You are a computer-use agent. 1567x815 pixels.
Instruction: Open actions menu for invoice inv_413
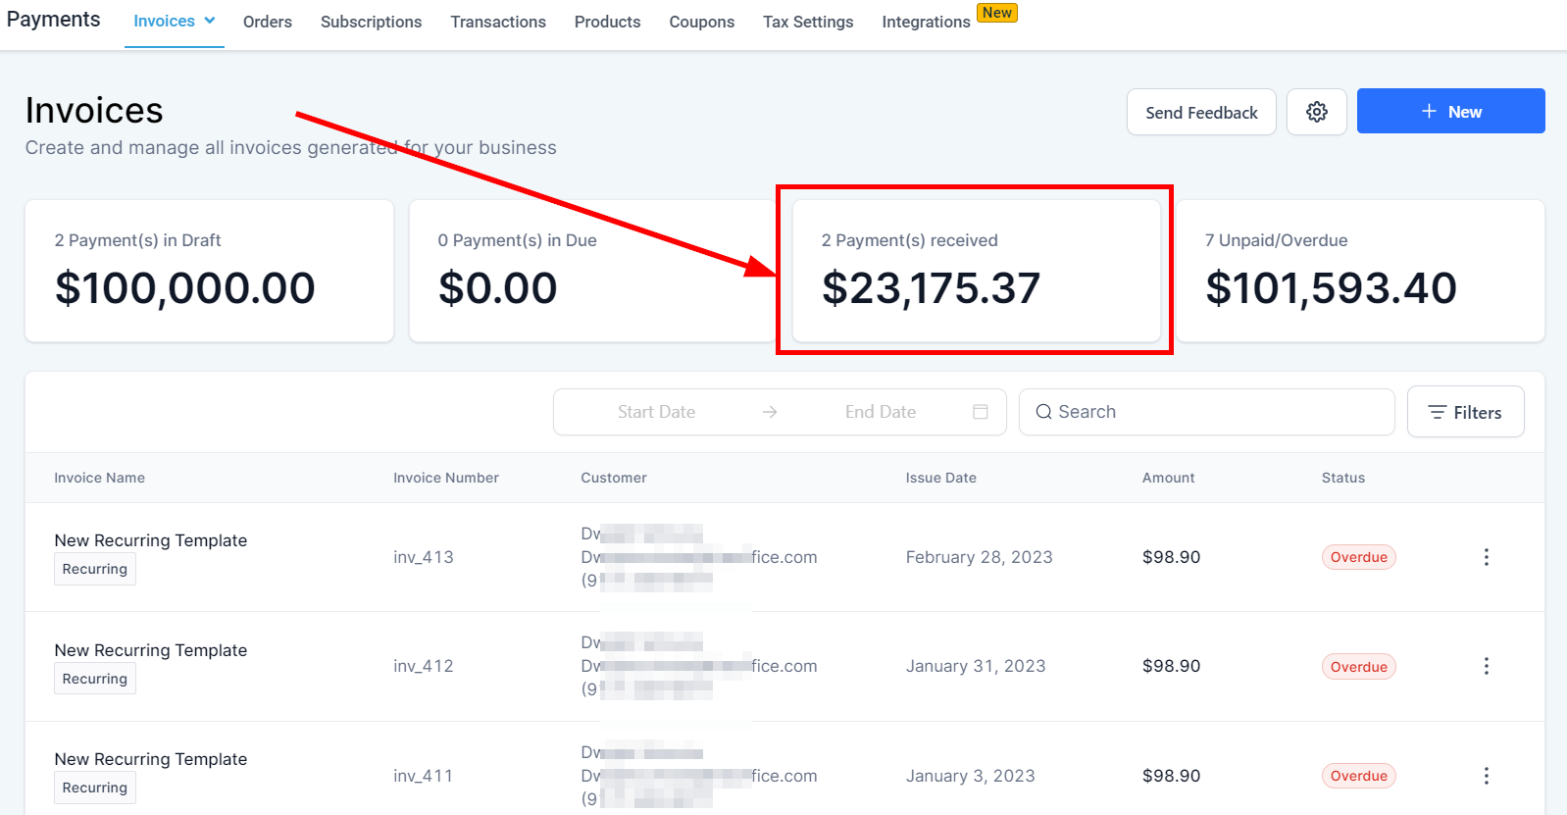[1486, 557]
